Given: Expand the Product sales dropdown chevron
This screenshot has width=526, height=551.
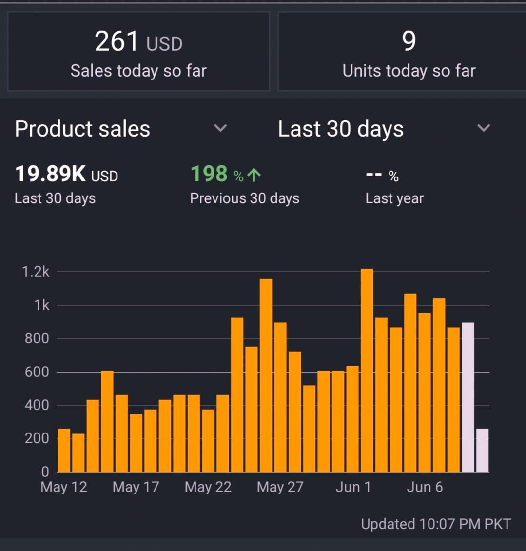Looking at the screenshot, I should 220,128.
